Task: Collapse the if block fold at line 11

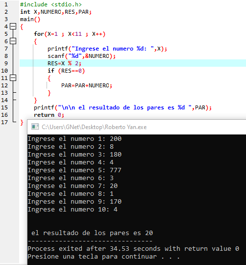Action: [x=13, y=78]
